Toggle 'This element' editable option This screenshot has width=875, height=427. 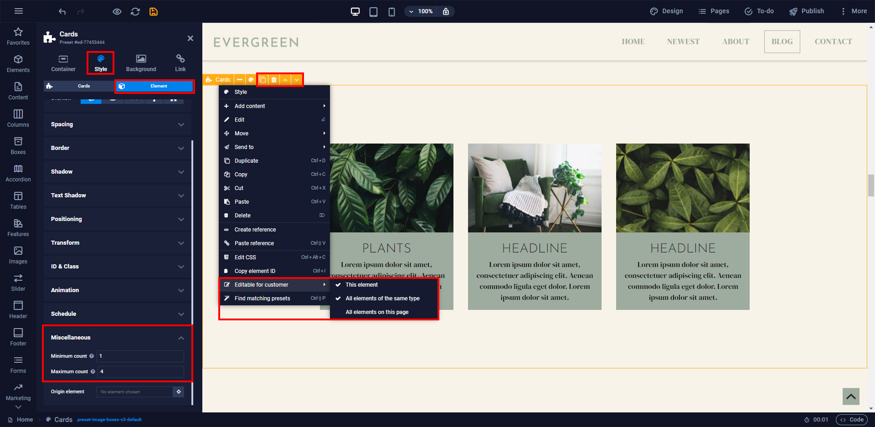tap(361, 285)
